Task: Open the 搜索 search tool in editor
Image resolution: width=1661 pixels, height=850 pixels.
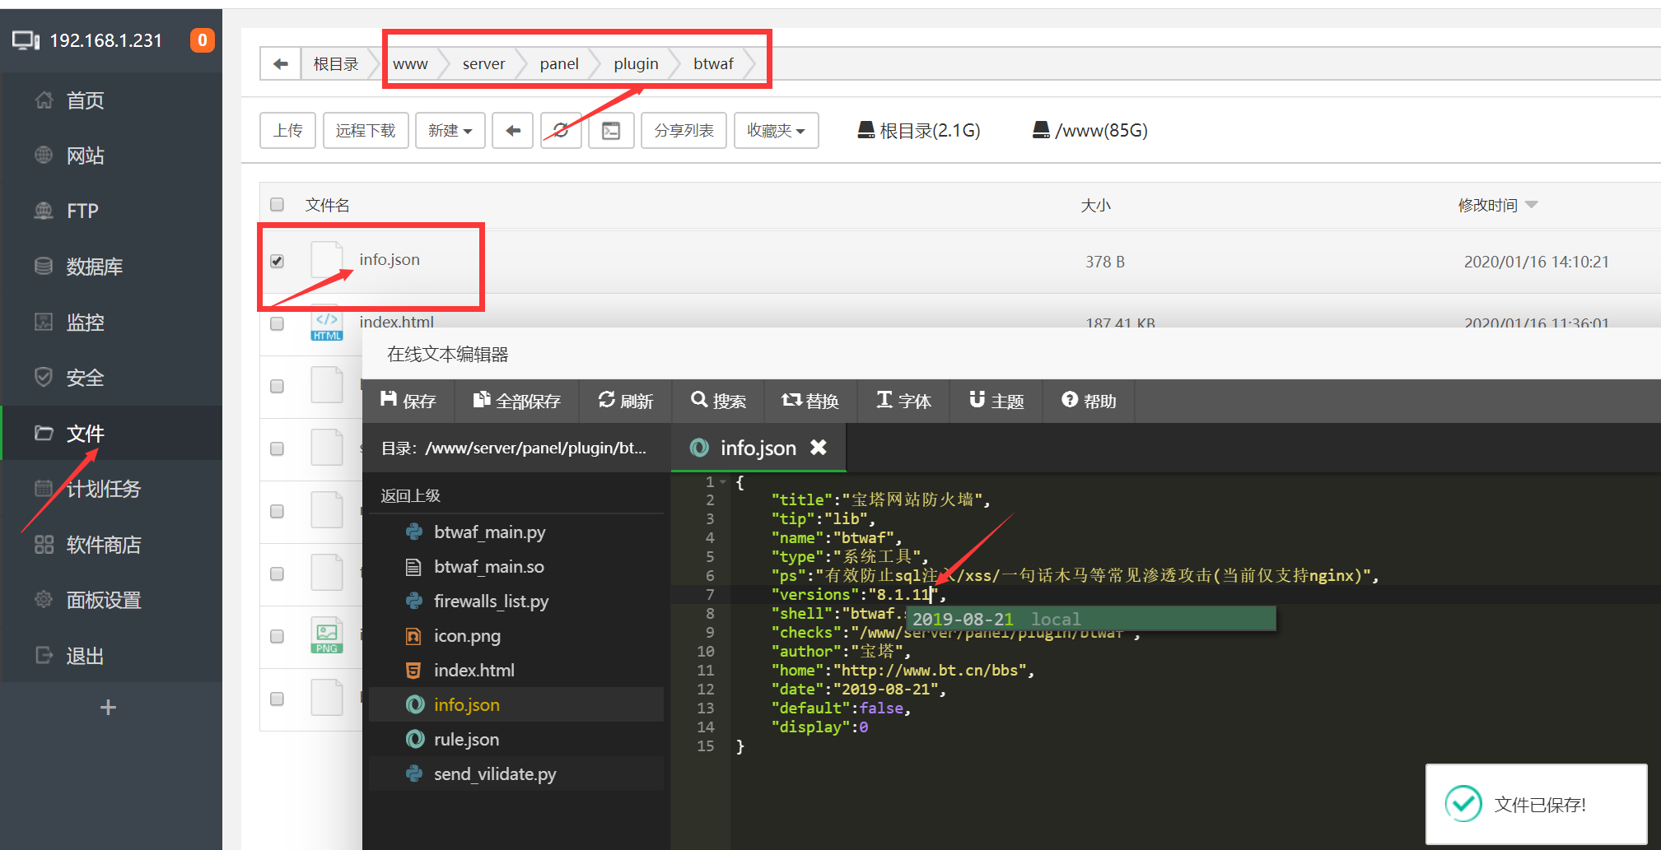Action: (718, 401)
